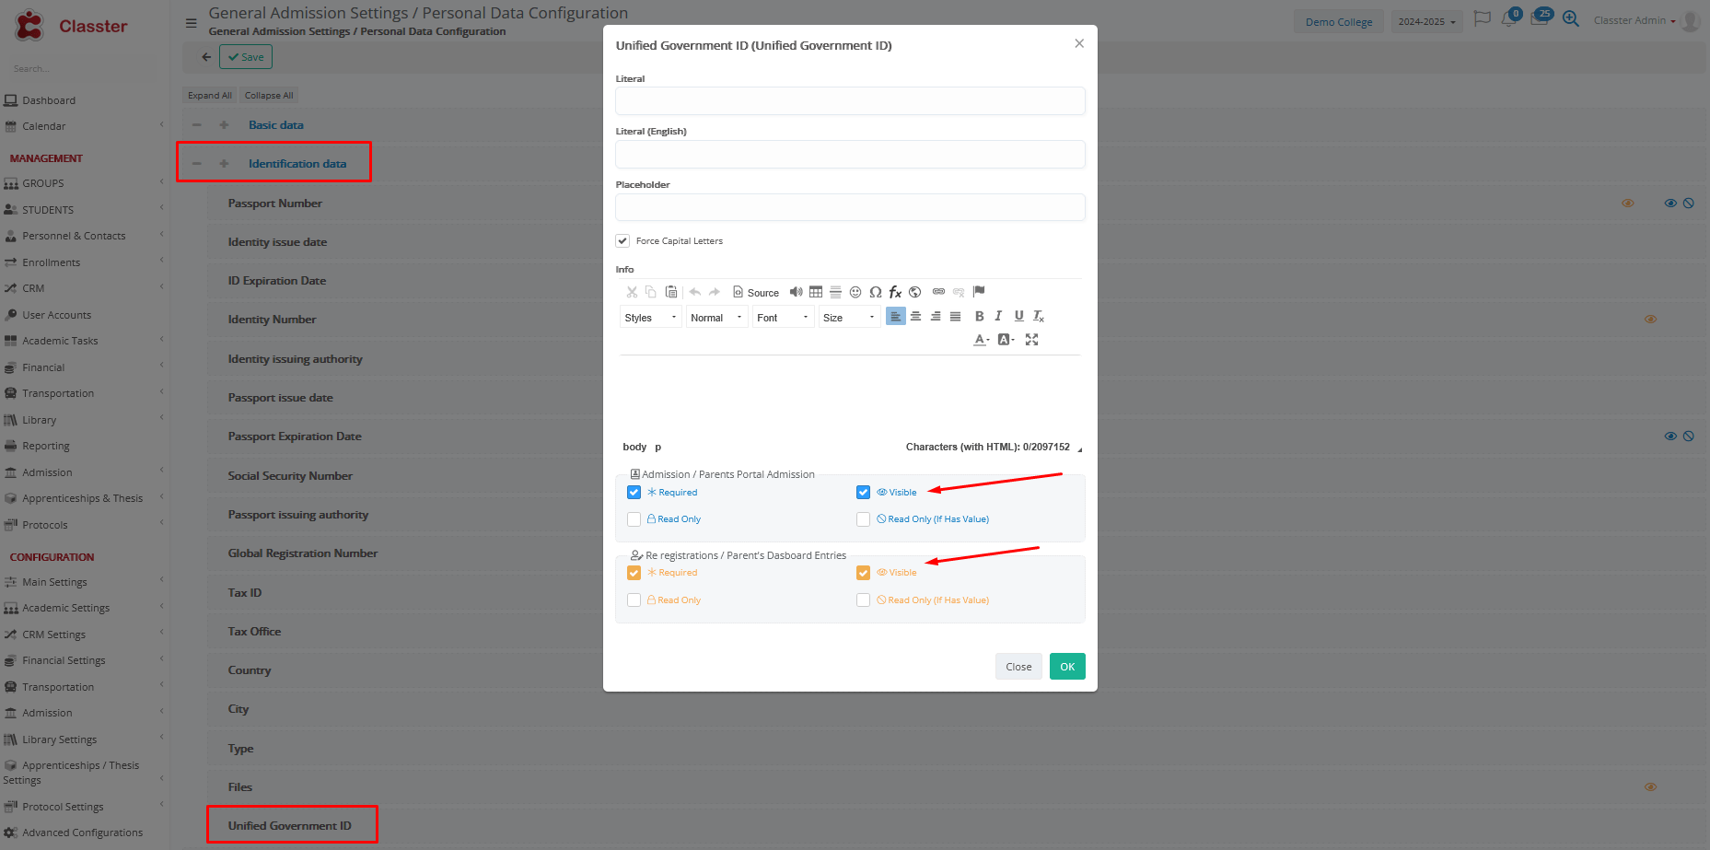
Task: Uncheck the orange Re-registrations Visible checkbox
Action: coord(863,573)
